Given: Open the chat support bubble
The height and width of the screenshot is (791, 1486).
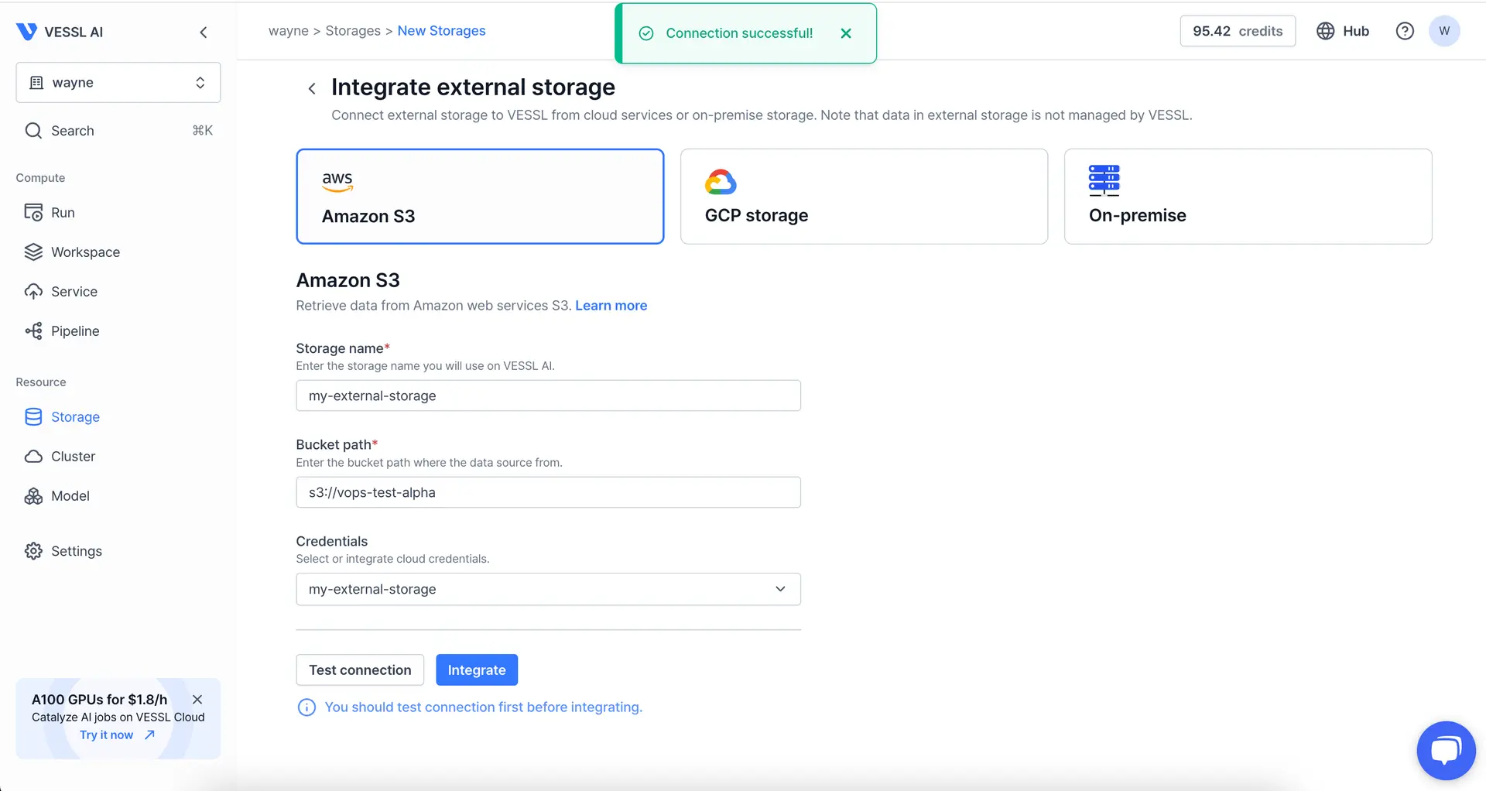Looking at the screenshot, I should point(1446,751).
